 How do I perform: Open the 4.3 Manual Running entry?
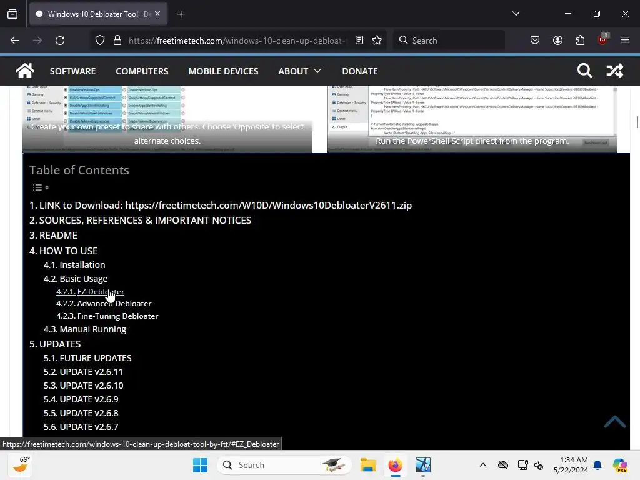[85, 329]
